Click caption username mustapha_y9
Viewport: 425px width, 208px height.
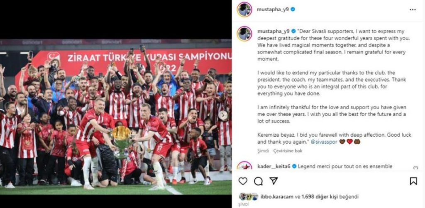click(x=274, y=31)
